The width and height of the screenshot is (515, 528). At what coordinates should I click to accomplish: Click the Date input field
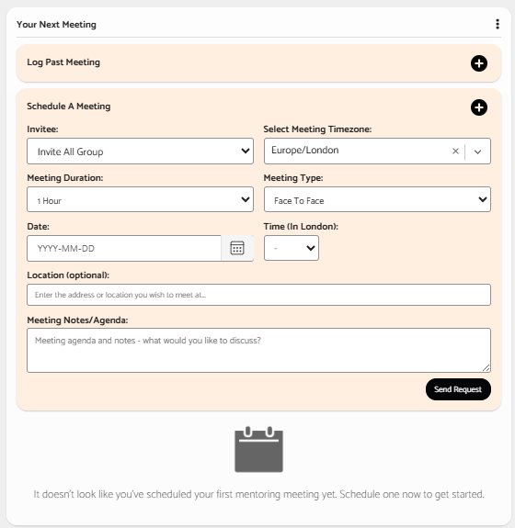[x=124, y=248]
